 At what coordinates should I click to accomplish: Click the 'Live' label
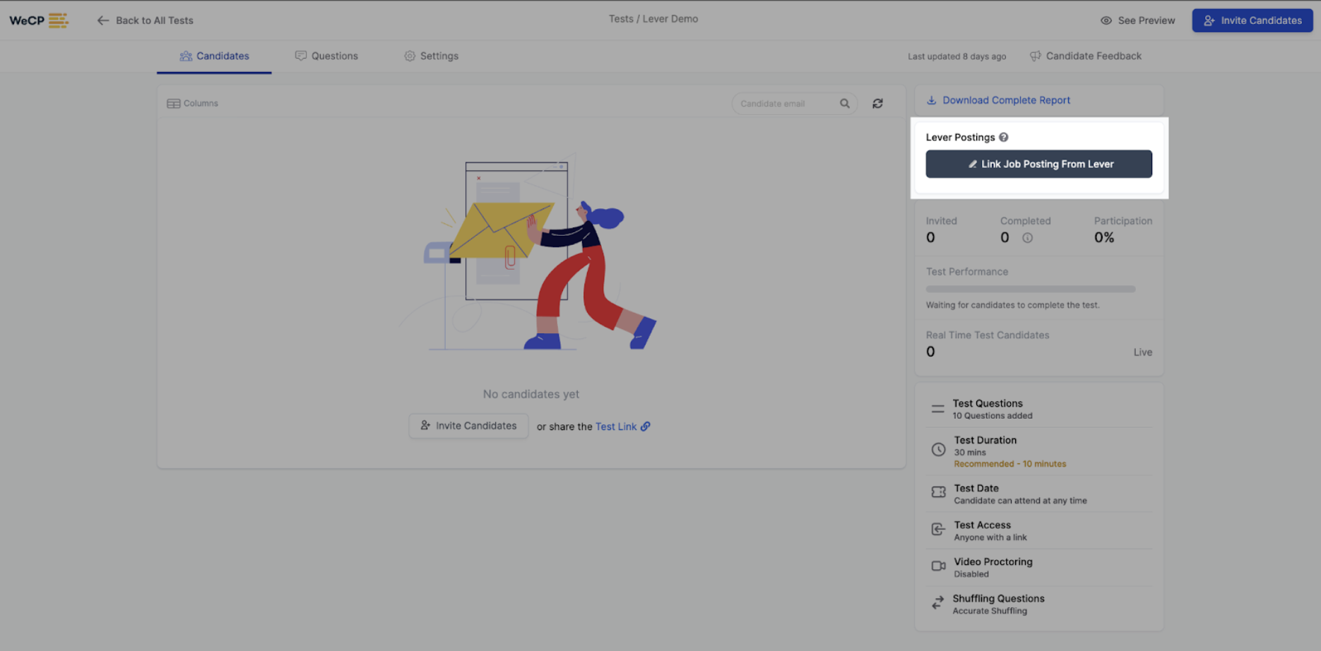[x=1143, y=352]
